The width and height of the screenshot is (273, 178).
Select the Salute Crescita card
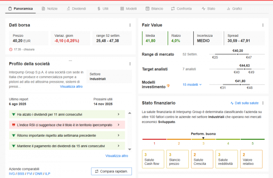pyautogui.click(x=202, y=159)
